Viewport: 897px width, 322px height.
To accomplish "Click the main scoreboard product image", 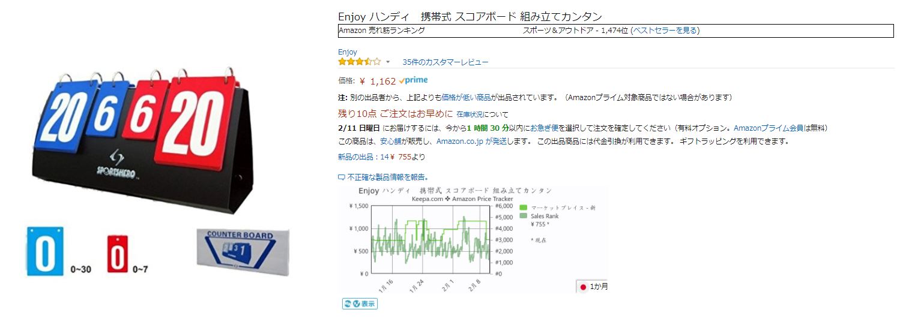I will (x=141, y=142).
